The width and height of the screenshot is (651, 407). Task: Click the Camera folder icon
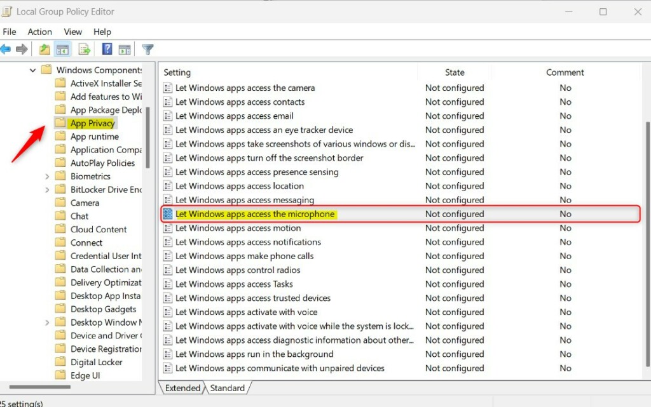click(x=60, y=203)
